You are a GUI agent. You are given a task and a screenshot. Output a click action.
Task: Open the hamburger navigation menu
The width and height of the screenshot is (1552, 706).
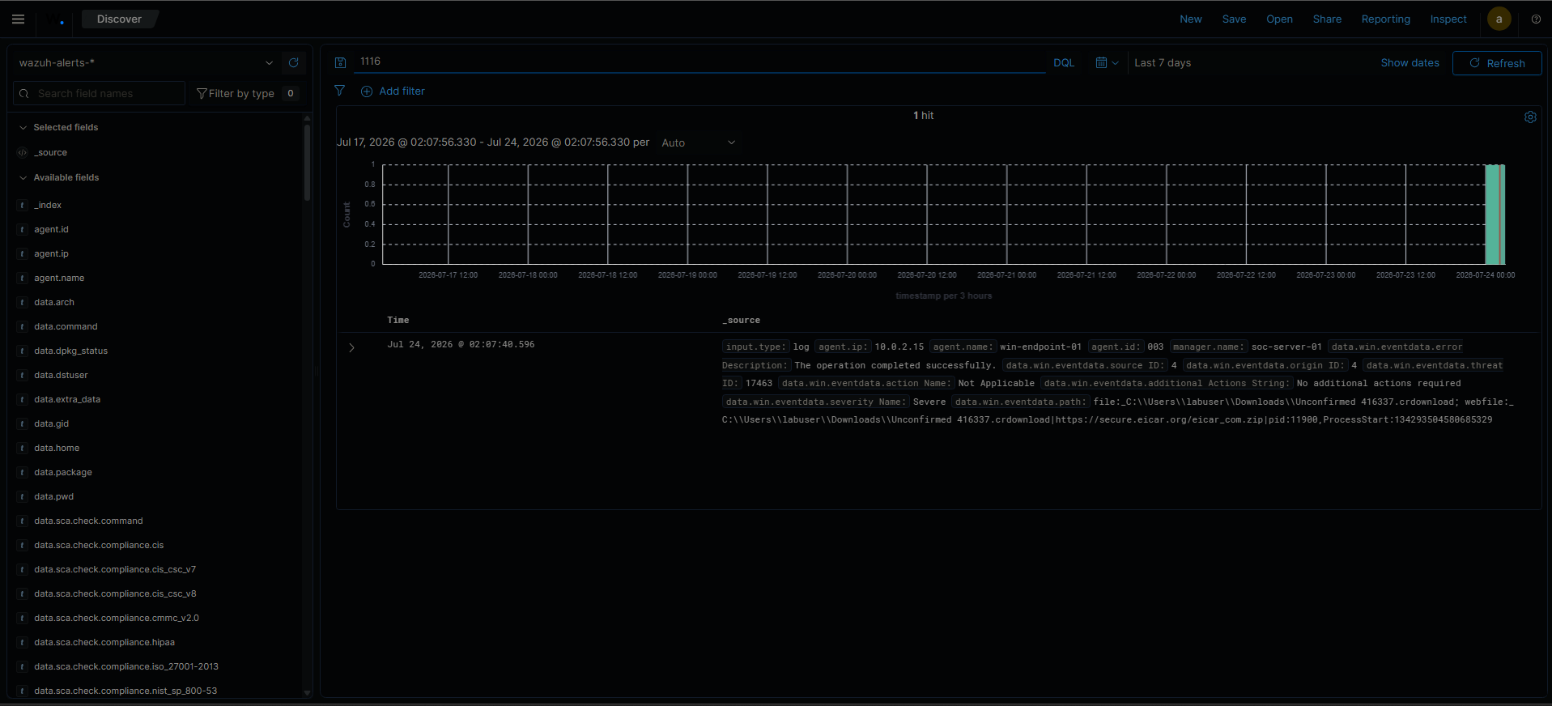click(x=18, y=19)
